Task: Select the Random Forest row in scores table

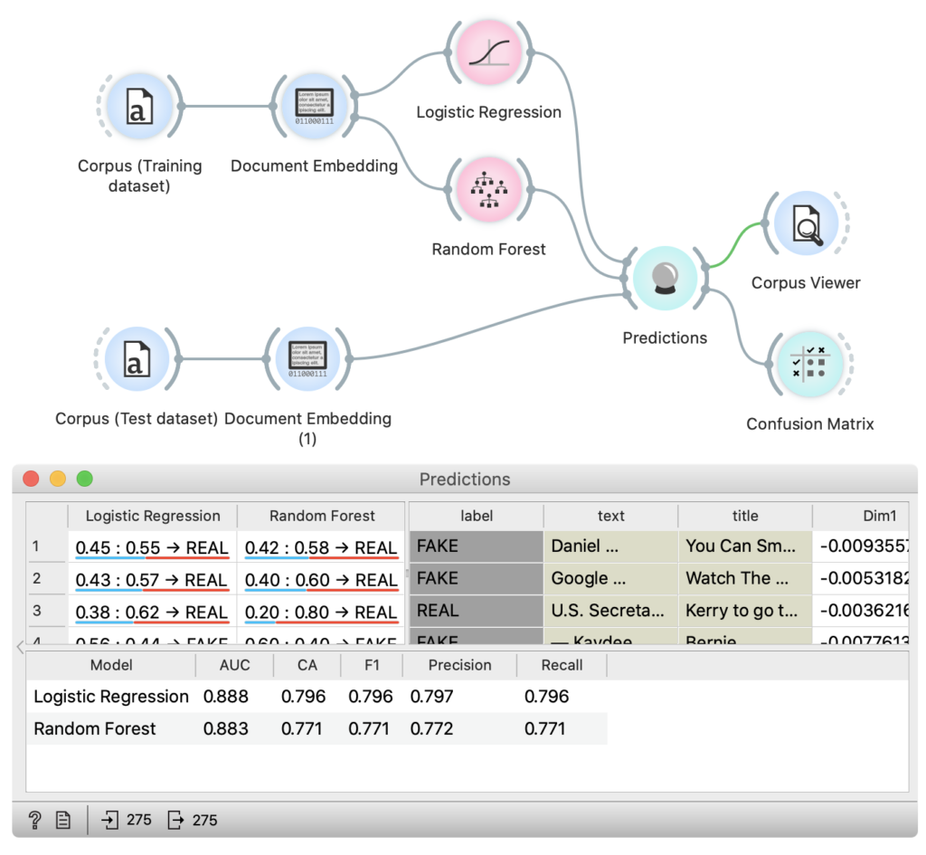Action: pyautogui.click(x=95, y=728)
